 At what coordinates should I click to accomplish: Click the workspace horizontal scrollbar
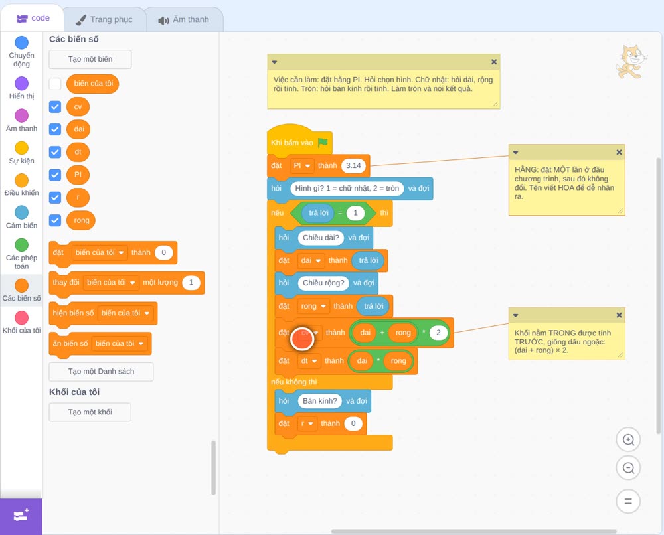coord(473,531)
